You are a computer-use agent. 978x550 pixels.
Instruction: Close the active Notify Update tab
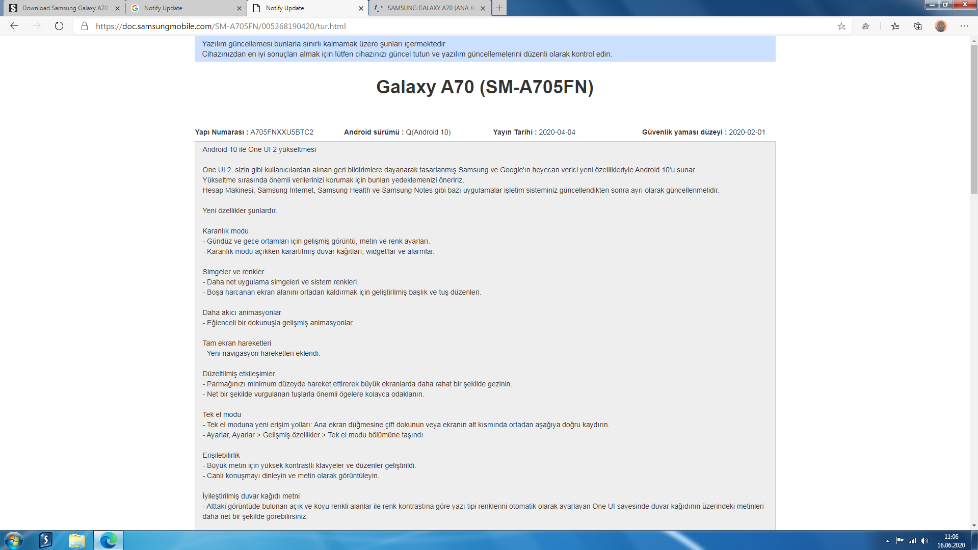click(361, 8)
